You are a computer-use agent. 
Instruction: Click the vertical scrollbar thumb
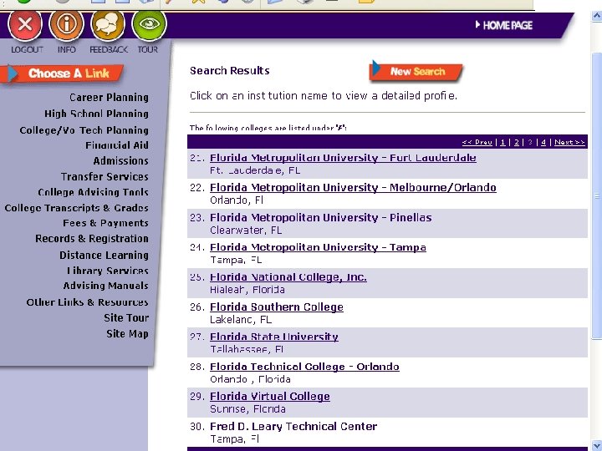pos(597,195)
